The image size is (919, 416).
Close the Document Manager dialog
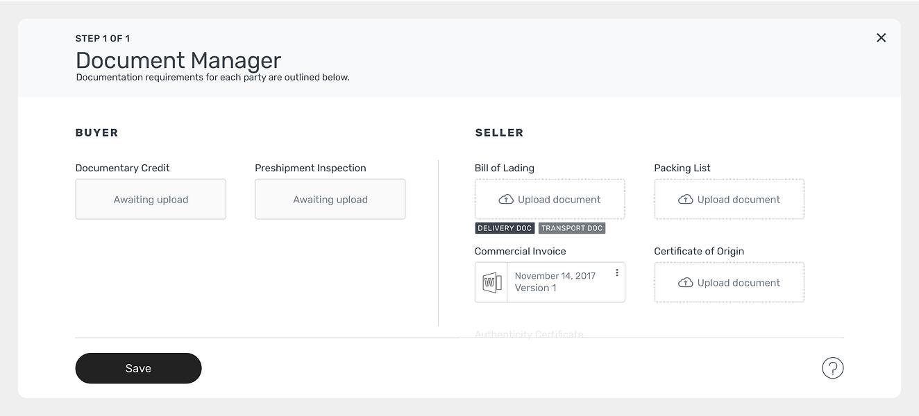(x=881, y=37)
